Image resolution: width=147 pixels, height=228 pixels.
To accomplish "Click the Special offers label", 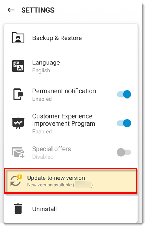I will click(x=51, y=149).
